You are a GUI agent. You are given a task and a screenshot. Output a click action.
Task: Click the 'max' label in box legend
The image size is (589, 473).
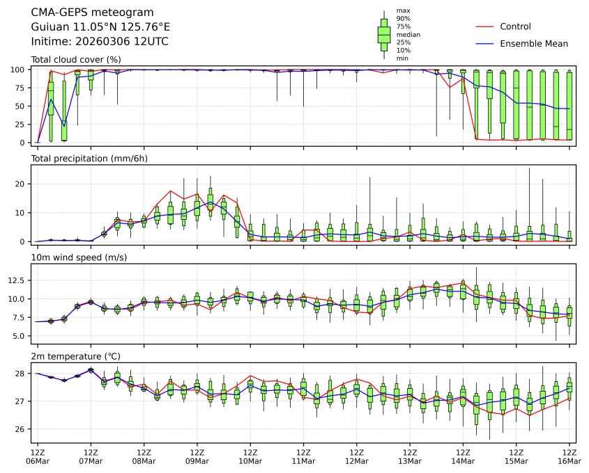[403, 11]
